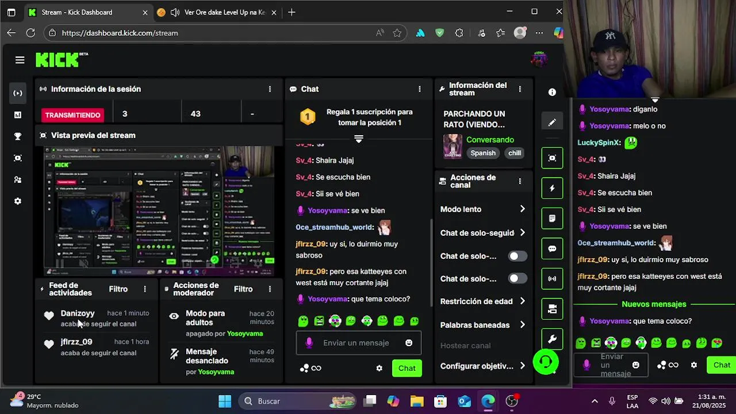Click the document page icon in right toolbar
This screenshot has height=414, width=736.
pos(552,218)
